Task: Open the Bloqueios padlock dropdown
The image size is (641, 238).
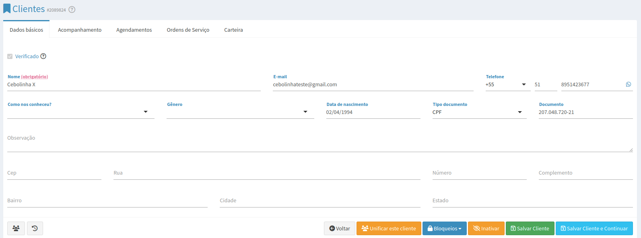Action: click(x=445, y=228)
